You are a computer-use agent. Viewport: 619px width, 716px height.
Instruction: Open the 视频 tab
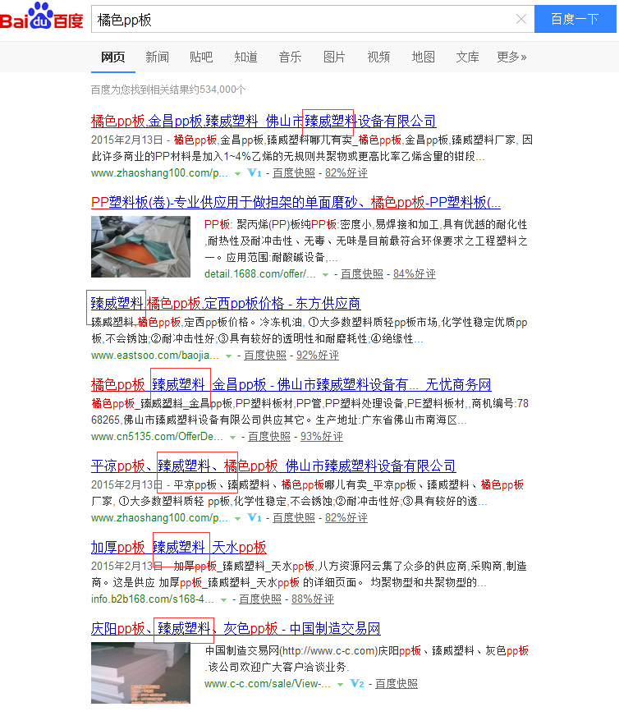click(x=378, y=57)
